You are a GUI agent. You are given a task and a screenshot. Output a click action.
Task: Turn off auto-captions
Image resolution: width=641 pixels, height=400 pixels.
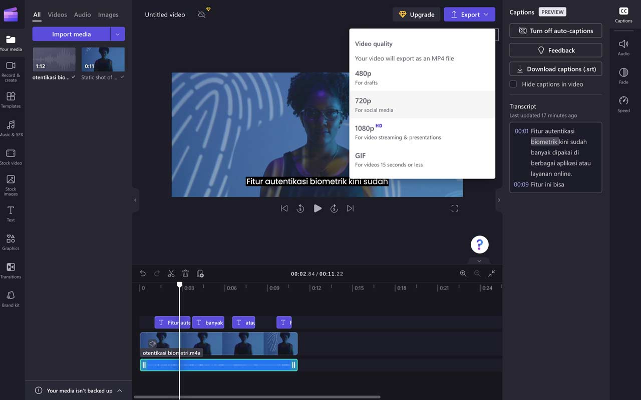[555, 30]
